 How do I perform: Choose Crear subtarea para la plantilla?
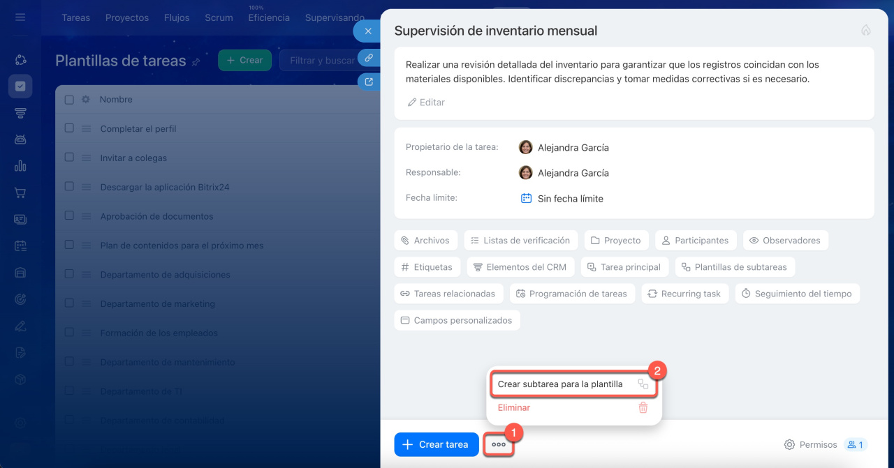(x=560, y=384)
